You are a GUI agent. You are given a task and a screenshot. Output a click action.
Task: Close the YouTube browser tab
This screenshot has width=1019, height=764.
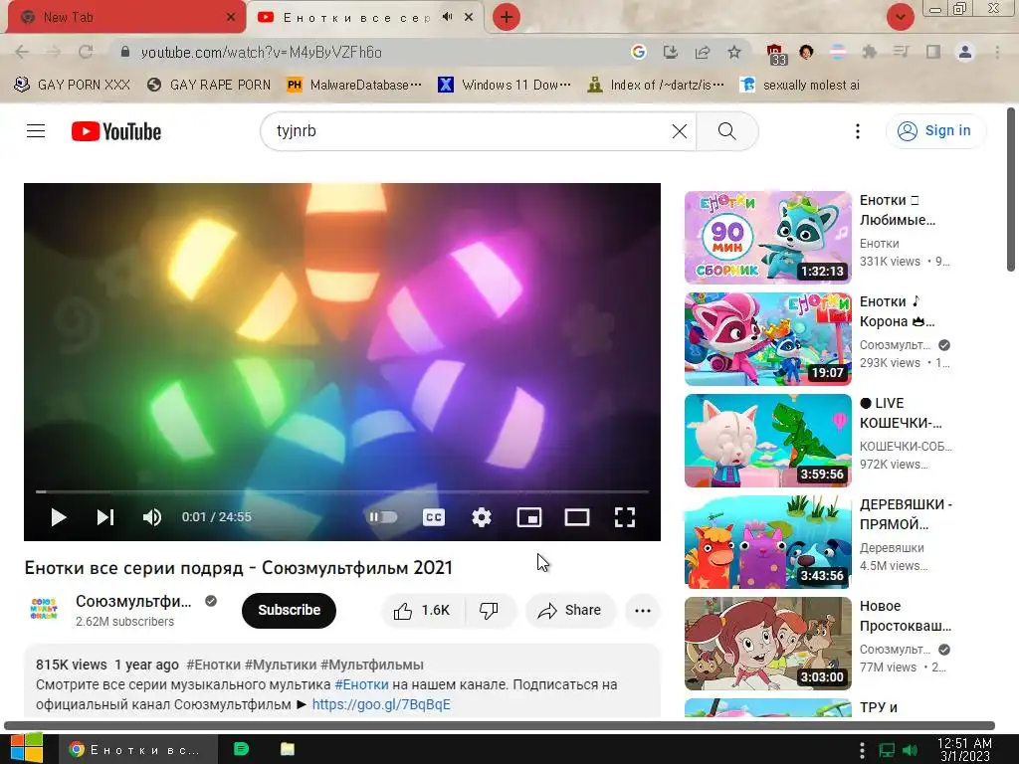(x=469, y=17)
